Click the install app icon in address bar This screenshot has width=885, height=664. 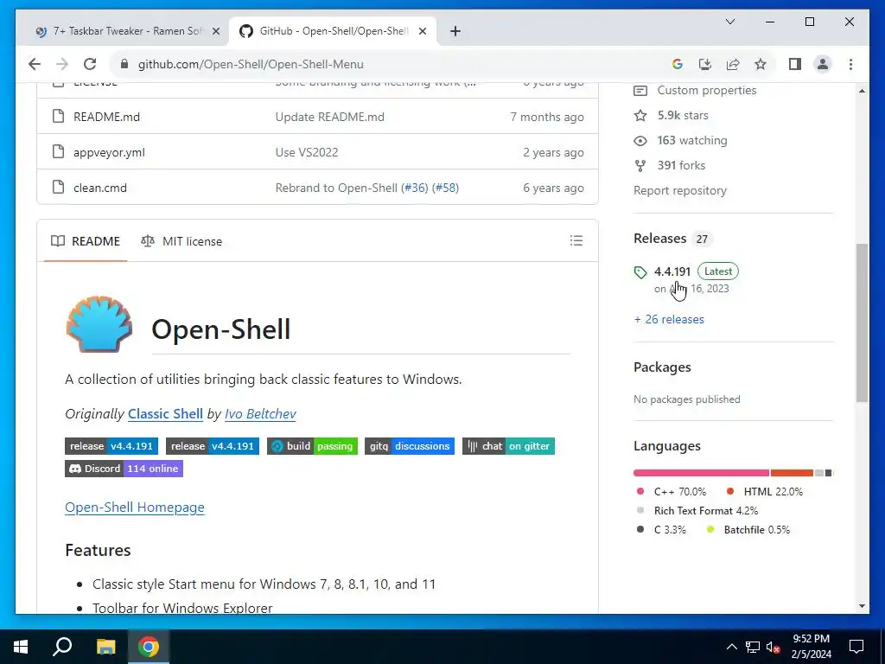(705, 64)
